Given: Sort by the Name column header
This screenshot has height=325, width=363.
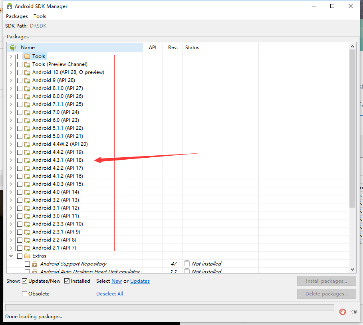Looking at the screenshot, I should pos(75,48).
